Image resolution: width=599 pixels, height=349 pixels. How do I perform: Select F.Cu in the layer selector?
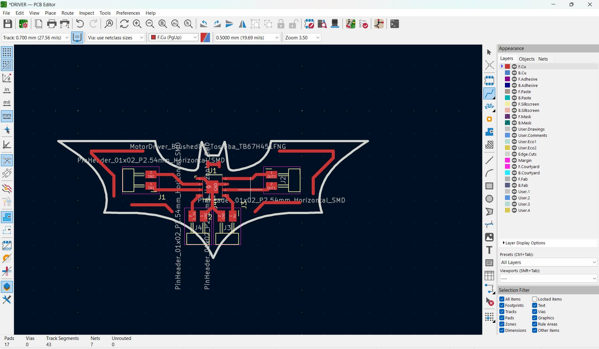[x=173, y=37]
